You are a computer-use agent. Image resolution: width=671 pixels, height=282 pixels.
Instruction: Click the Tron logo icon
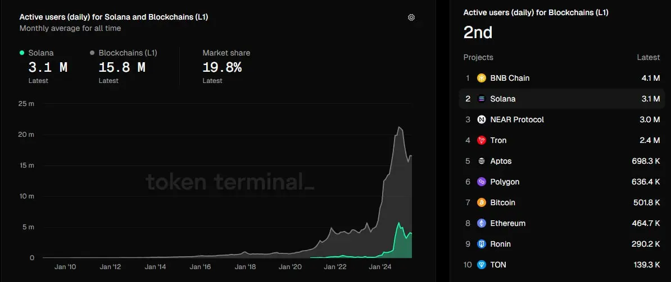[482, 140]
